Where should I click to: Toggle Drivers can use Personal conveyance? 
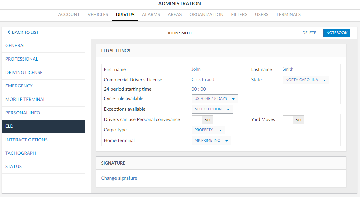click(x=202, y=120)
